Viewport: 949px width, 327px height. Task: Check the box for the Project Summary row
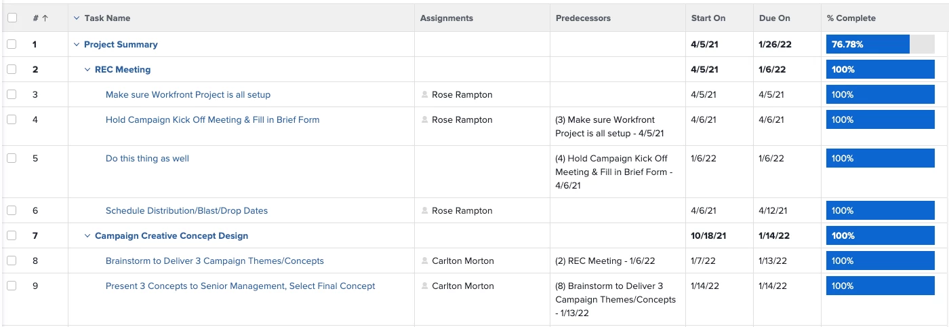12,45
